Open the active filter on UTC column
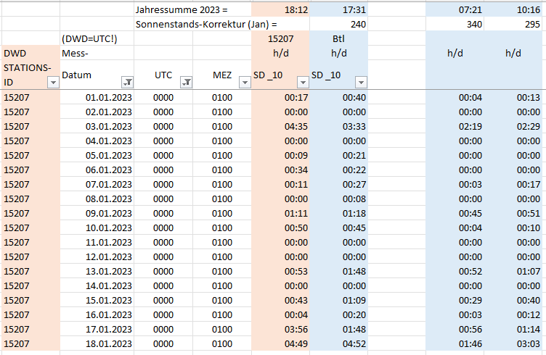 185,83
